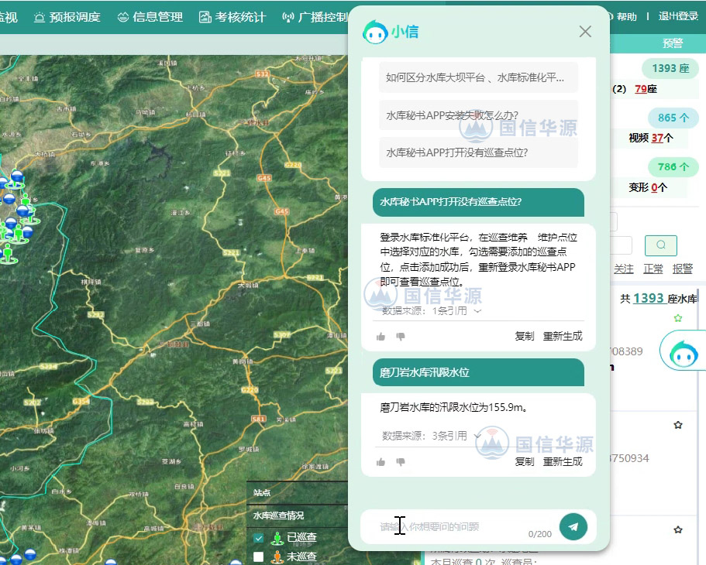
Task: Click the 未巡查 orange person legend icon
Action: (x=277, y=557)
